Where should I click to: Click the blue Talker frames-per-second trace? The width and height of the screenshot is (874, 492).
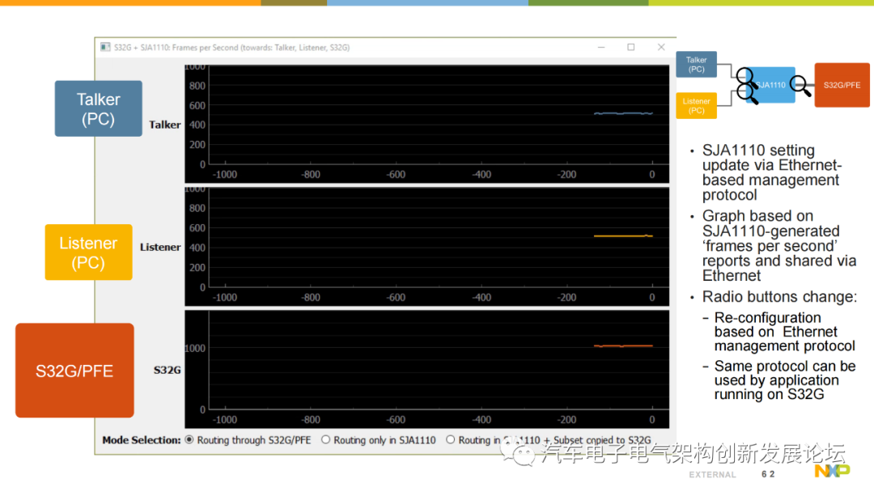point(623,113)
